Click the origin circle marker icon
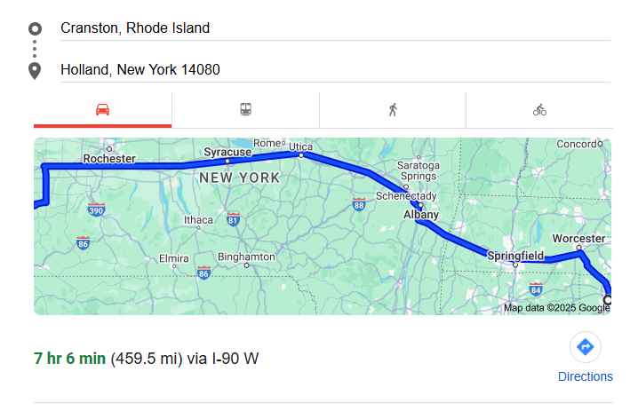This screenshot has height=419, width=638. [36, 28]
